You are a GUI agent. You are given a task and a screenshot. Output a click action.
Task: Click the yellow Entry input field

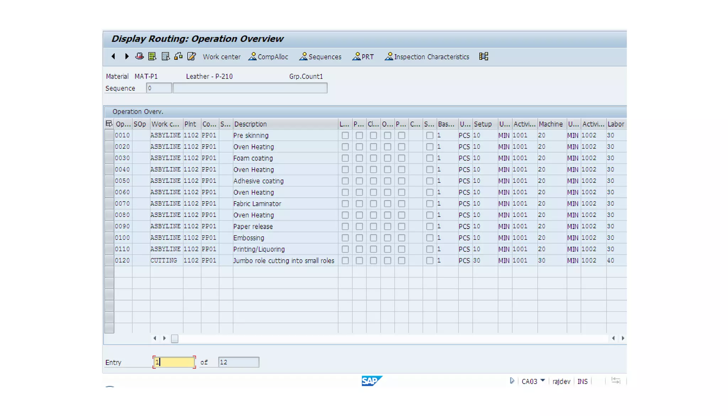tap(174, 362)
